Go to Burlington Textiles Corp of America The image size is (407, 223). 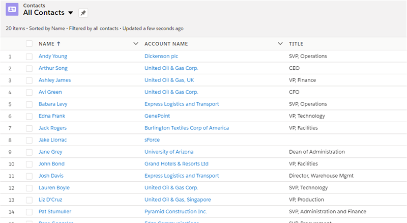tap(186, 128)
